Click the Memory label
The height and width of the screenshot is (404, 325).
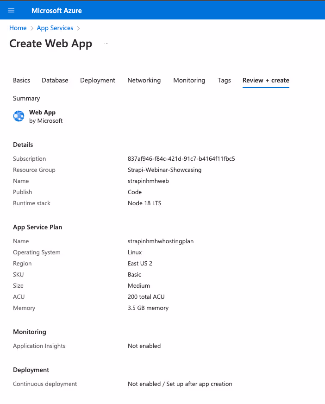(x=24, y=308)
